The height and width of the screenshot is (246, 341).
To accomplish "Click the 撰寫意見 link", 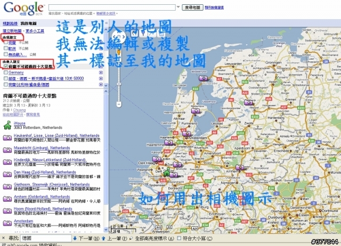I will [33, 114].
